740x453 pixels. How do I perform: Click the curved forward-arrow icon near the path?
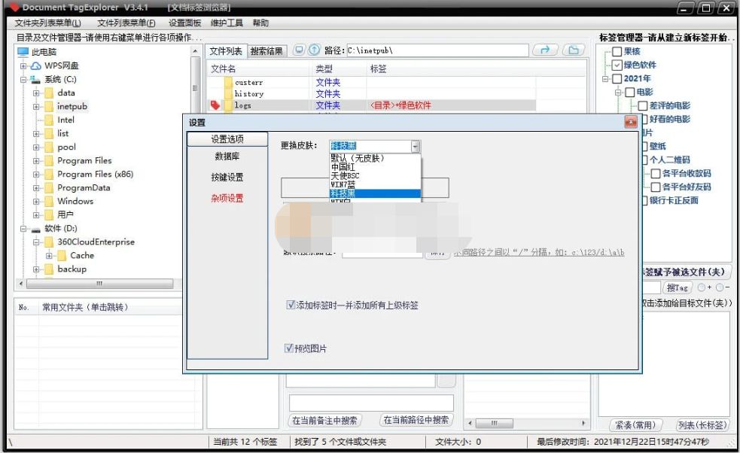coord(545,50)
